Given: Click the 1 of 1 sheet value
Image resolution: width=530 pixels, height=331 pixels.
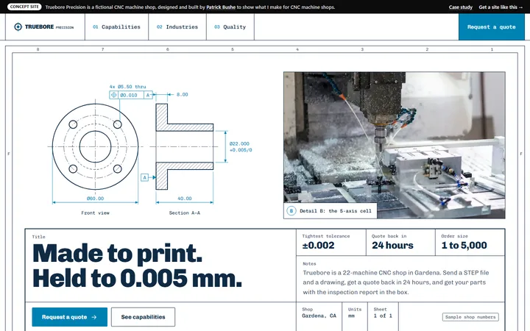Looking at the screenshot, I should pyautogui.click(x=383, y=316).
